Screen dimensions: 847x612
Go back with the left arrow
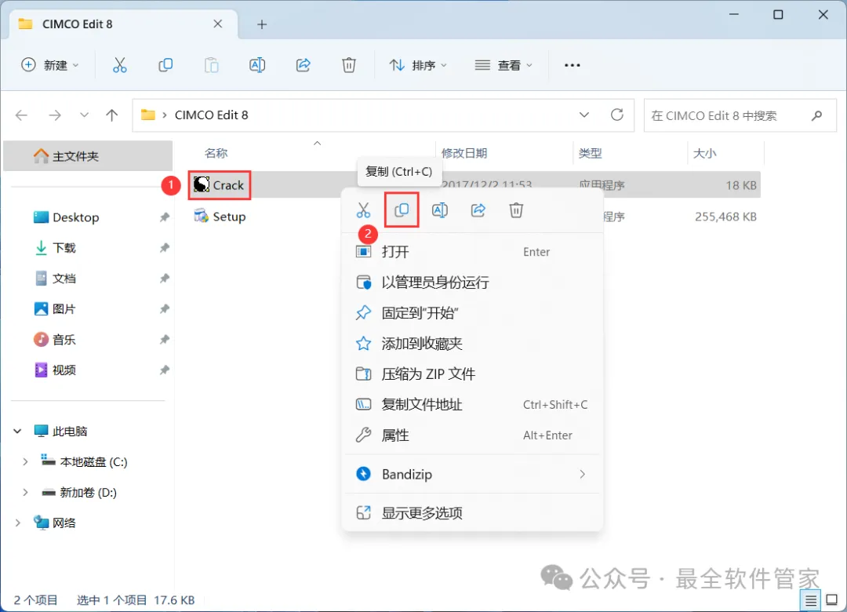click(x=22, y=115)
